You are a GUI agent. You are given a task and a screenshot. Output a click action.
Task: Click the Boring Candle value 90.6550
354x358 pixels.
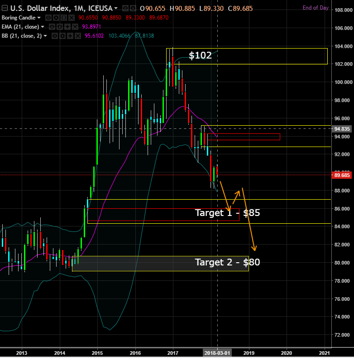click(x=88, y=18)
